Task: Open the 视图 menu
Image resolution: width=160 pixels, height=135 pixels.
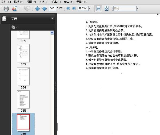Action: pos(31,2)
